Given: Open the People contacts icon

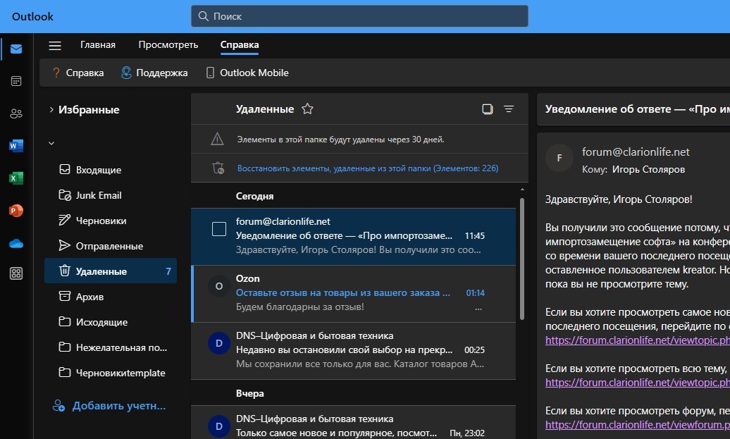Looking at the screenshot, I should point(16,113).
